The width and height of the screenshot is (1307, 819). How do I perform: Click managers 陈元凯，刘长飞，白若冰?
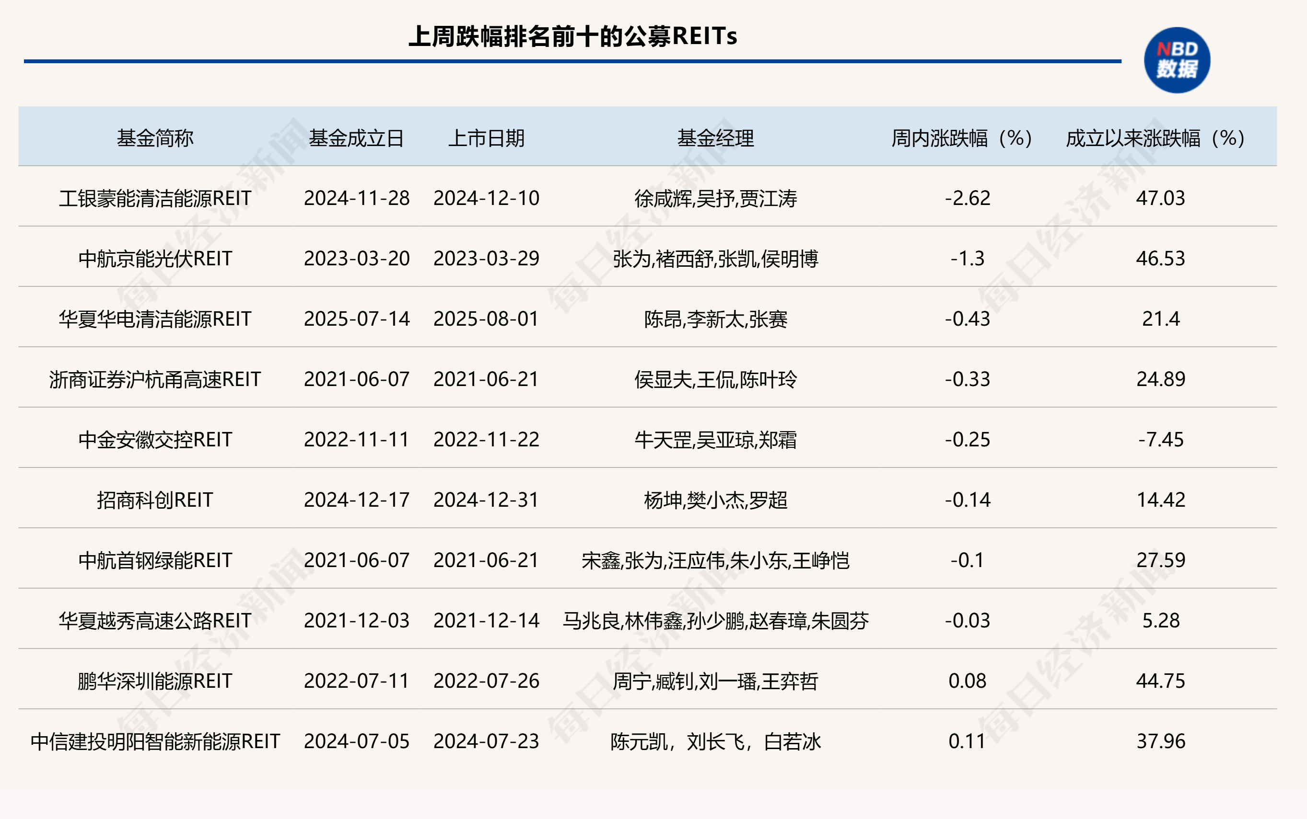(x=715, y=741)
